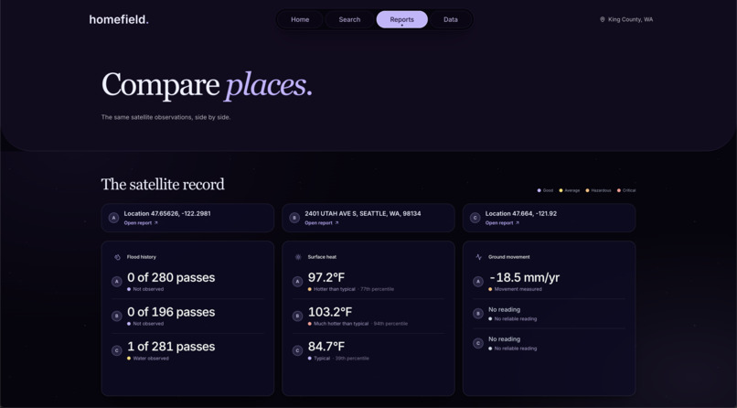Click the B badge next to 0 of 196 passes
The image size is (737, 408).
pyautogui.click(x=116, y=317)
